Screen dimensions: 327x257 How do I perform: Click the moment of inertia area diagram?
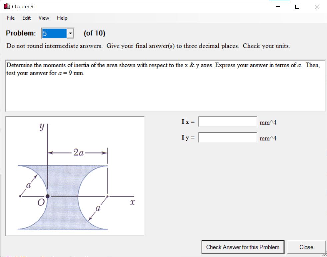click(75, 175)
